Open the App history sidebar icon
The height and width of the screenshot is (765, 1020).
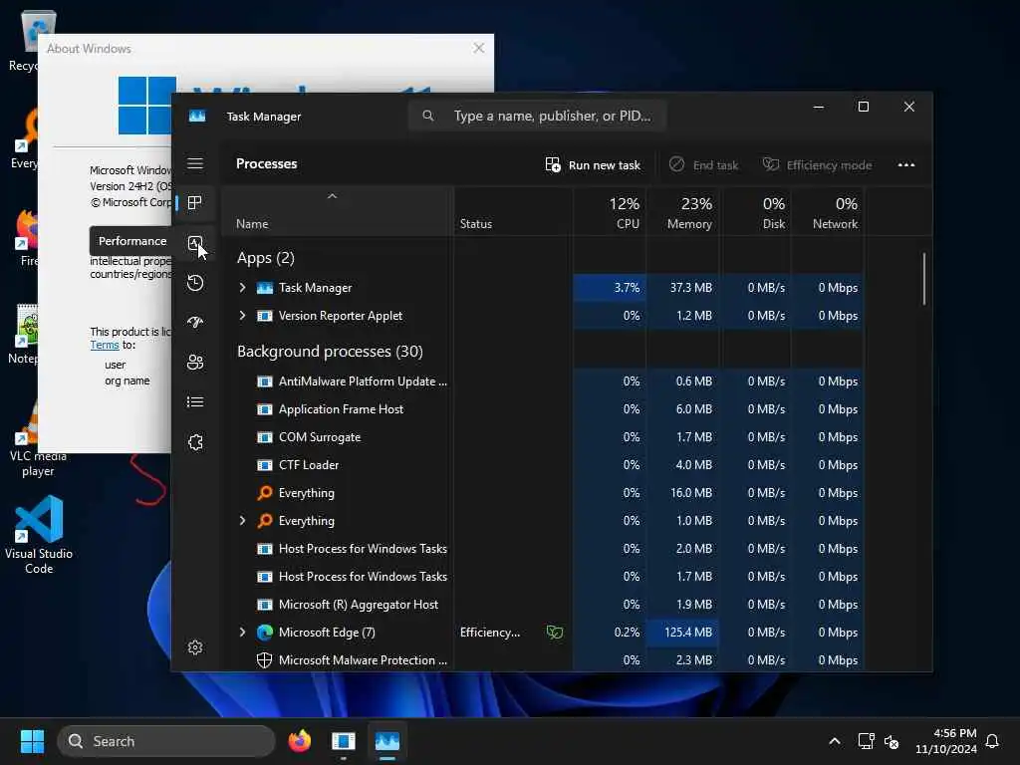(195, 283)
